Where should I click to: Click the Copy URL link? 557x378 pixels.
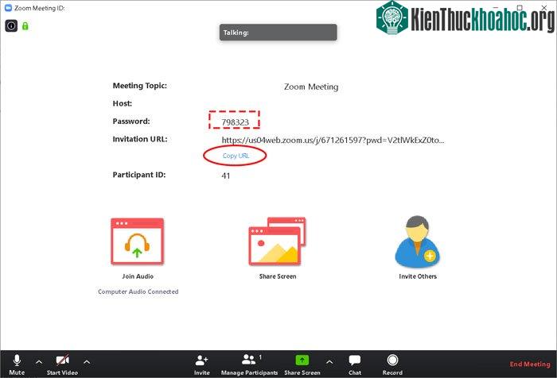236,156
